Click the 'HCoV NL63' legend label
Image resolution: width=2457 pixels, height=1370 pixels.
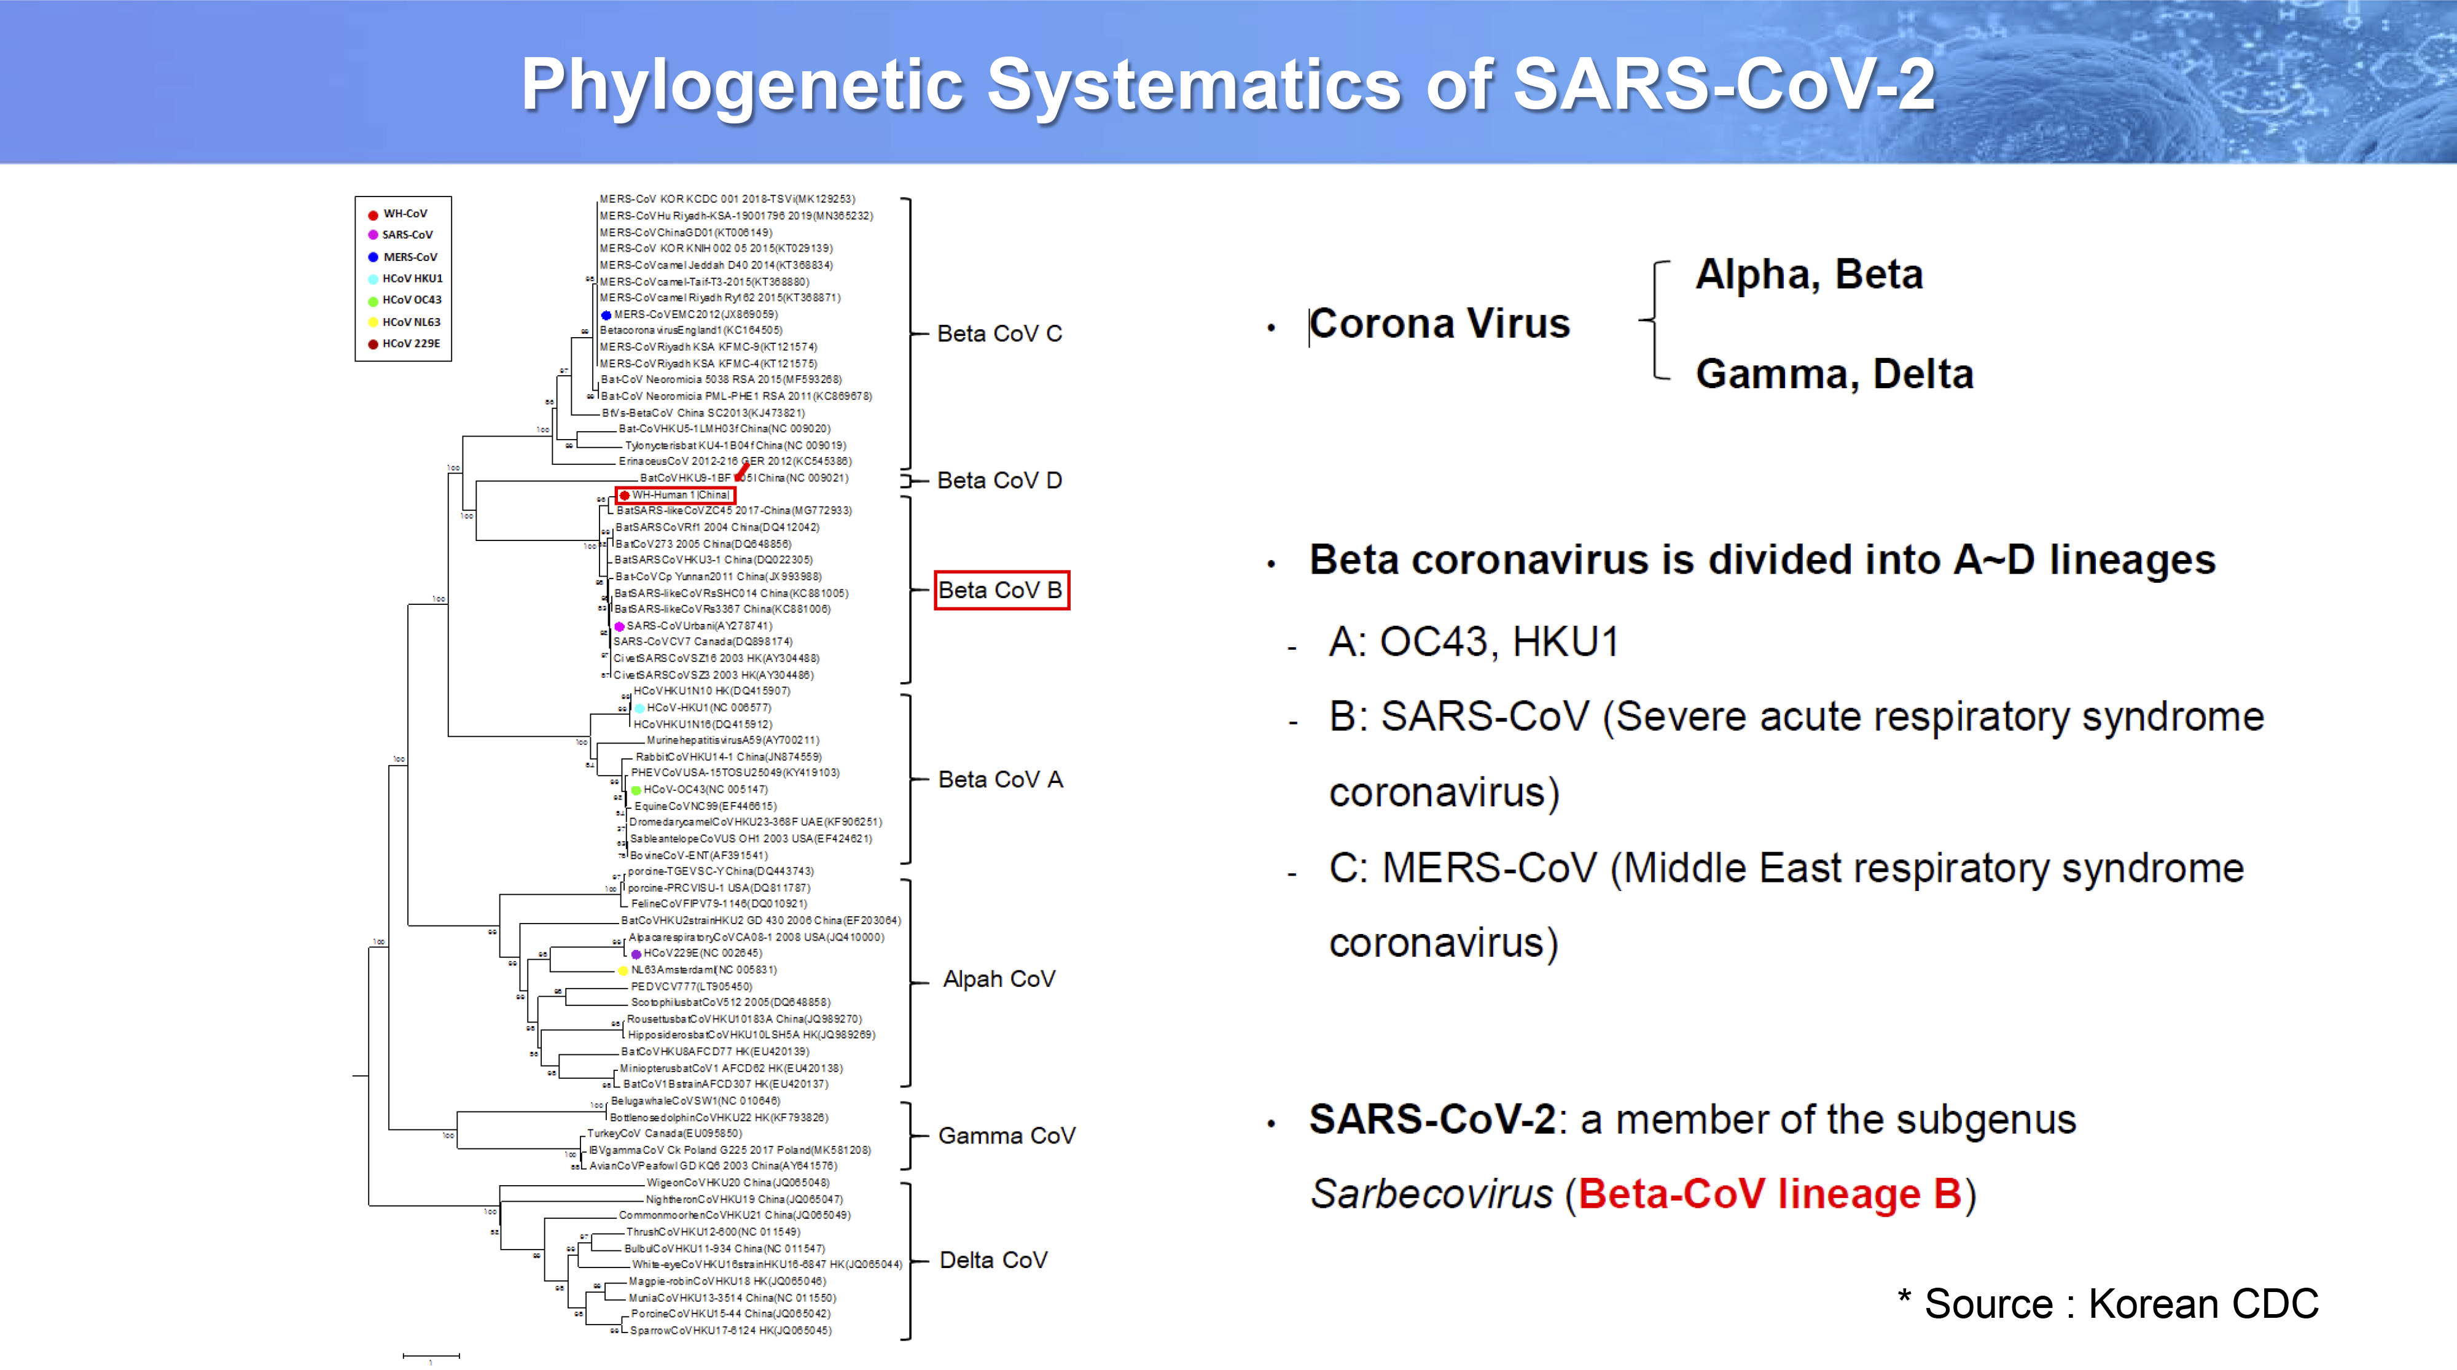[x=411, y=322]
